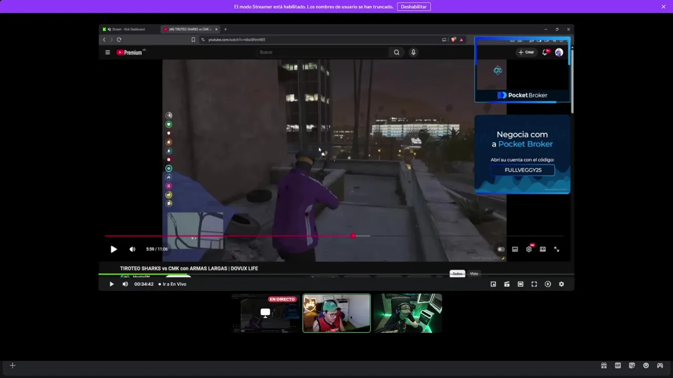
Task: Play the Discord stream with the bottom play button
Action: (x=111, y=284)
